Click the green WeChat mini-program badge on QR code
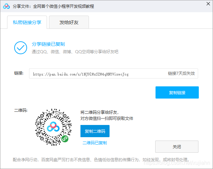The image size is (213, 169). coord(65,139)
